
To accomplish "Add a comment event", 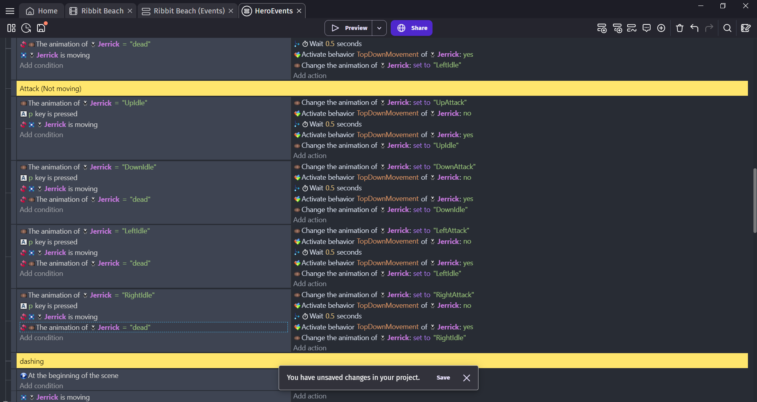I will (647, 28).
